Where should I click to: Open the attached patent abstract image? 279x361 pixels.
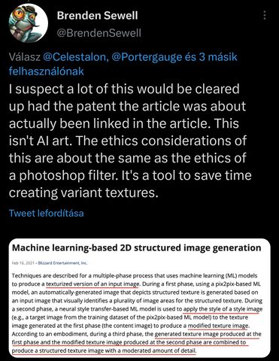pos(140,298)
